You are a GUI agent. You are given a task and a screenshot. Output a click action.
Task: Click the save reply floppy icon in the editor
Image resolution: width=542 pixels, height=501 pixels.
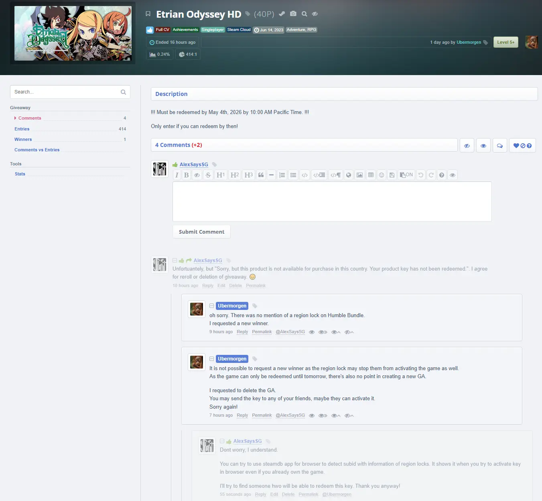tap(392, 175)
